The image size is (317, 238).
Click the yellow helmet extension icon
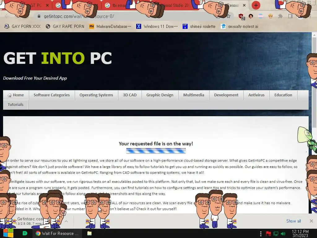pyautogui.click(x=271, y=16)
